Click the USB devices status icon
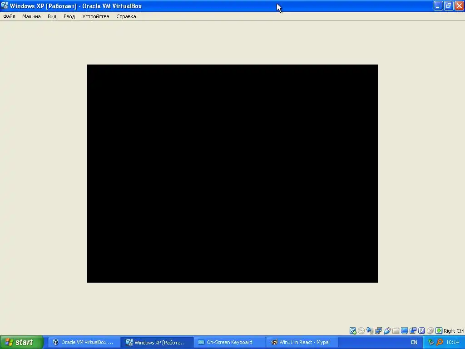465x349 pixels. [x=387, y=331]
